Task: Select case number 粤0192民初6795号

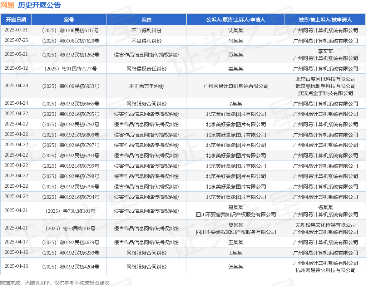Action: pos(70,114)
